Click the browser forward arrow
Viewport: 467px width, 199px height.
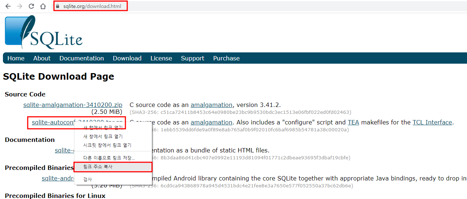tap(19, 6)
